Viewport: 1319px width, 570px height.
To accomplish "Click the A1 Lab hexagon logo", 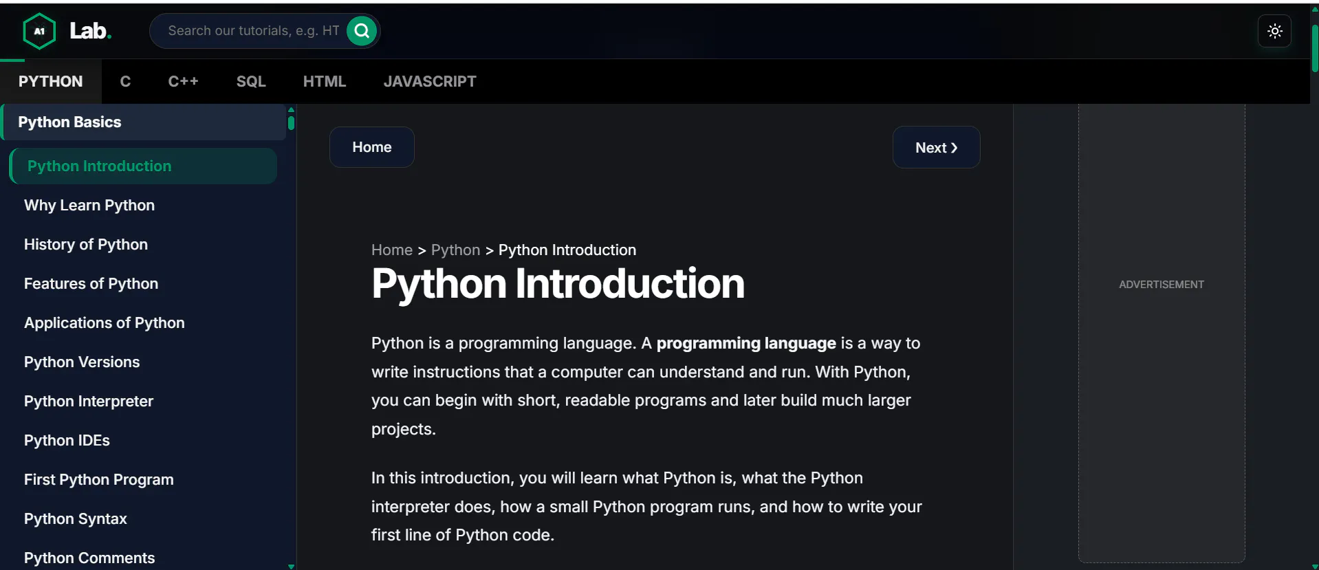I will coord(39,31).
